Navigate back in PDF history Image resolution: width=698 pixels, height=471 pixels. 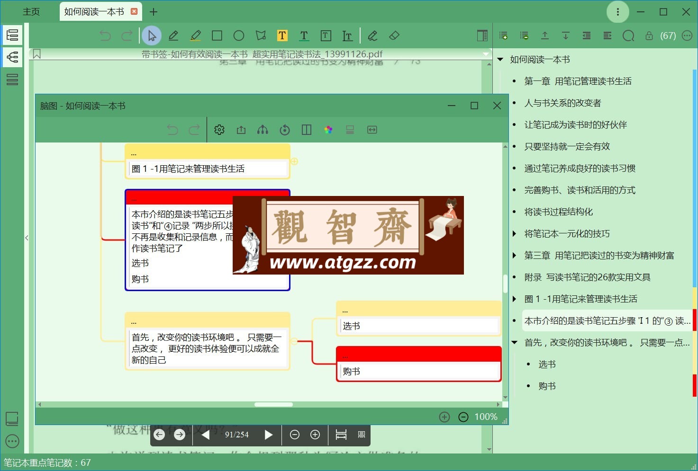coord(159,435)
